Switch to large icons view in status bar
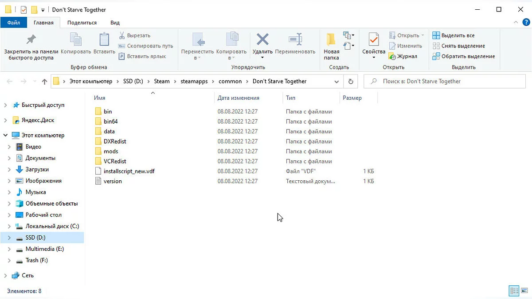 point(524,291)
